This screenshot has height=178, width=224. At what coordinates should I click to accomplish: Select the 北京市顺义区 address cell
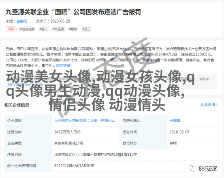click(135, 155)
